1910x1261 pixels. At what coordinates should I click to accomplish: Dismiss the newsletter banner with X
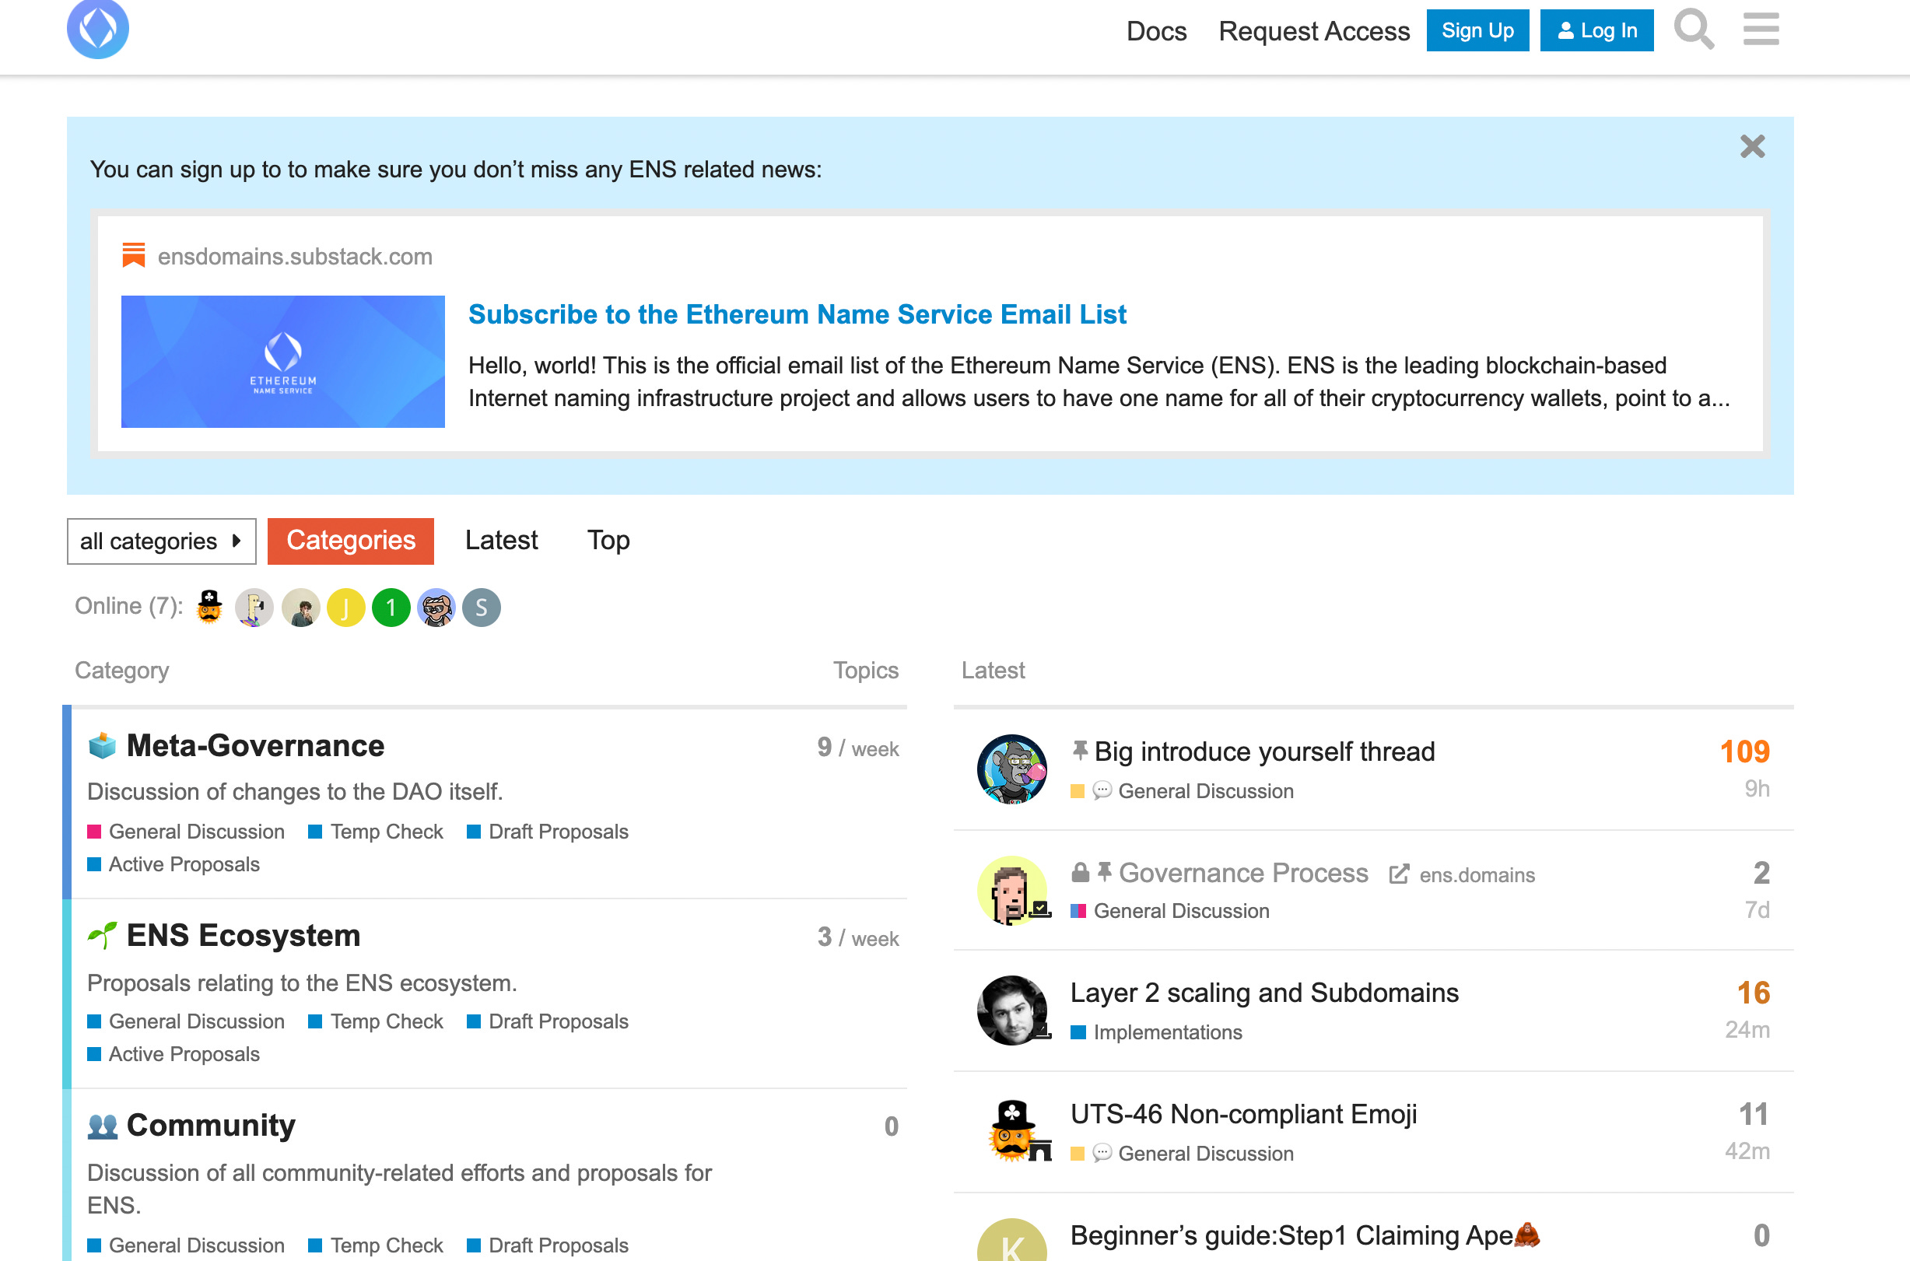point(1752,146)
